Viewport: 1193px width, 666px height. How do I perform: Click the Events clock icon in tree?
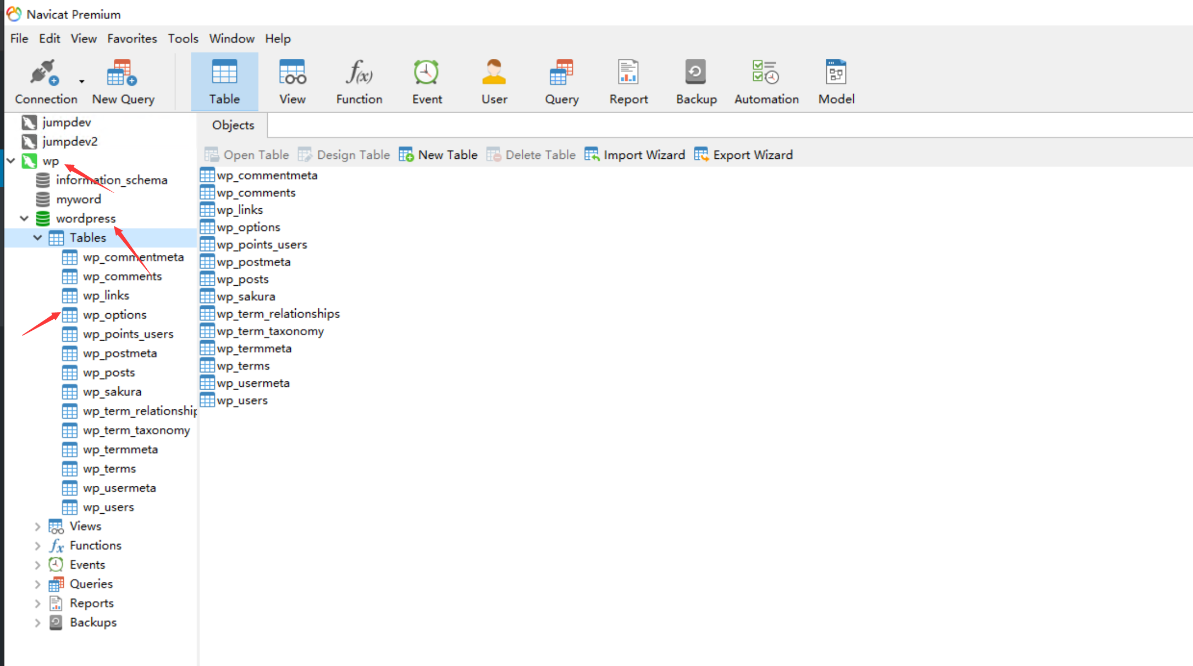coord(56,564)
